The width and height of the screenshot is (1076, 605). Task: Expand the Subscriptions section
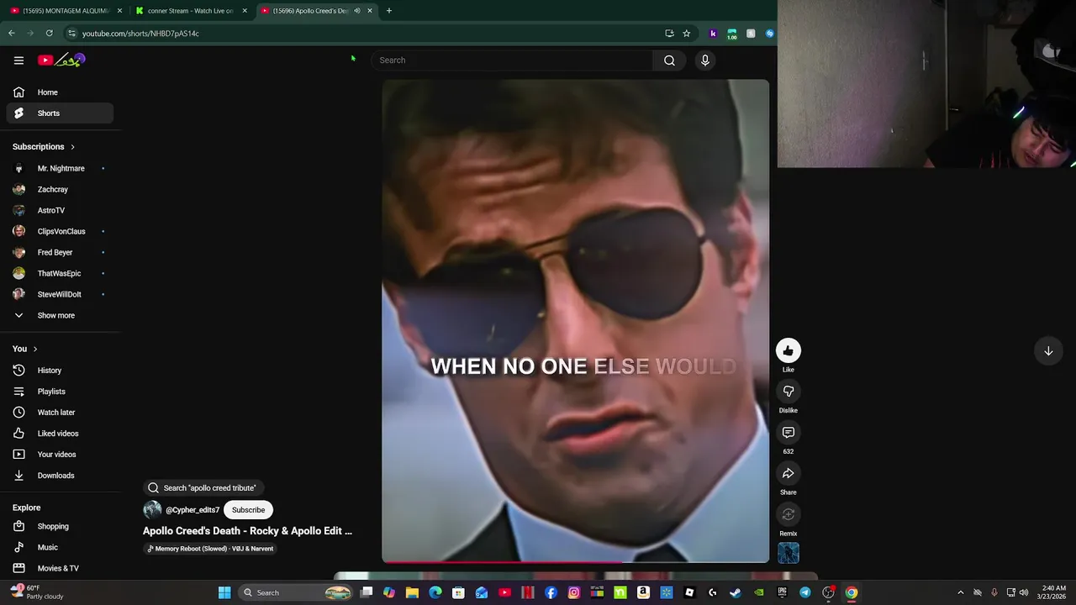[x=44, y=146]
